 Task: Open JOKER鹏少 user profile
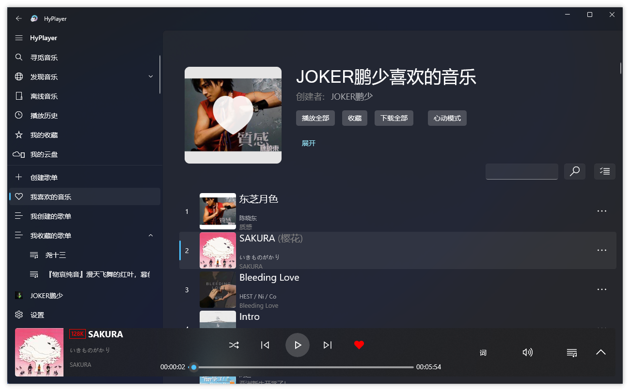(x=85, y=295)
